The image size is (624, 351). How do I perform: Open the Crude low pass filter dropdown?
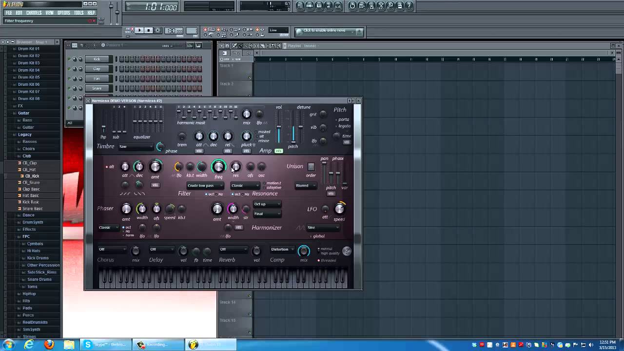click(205, 186)
